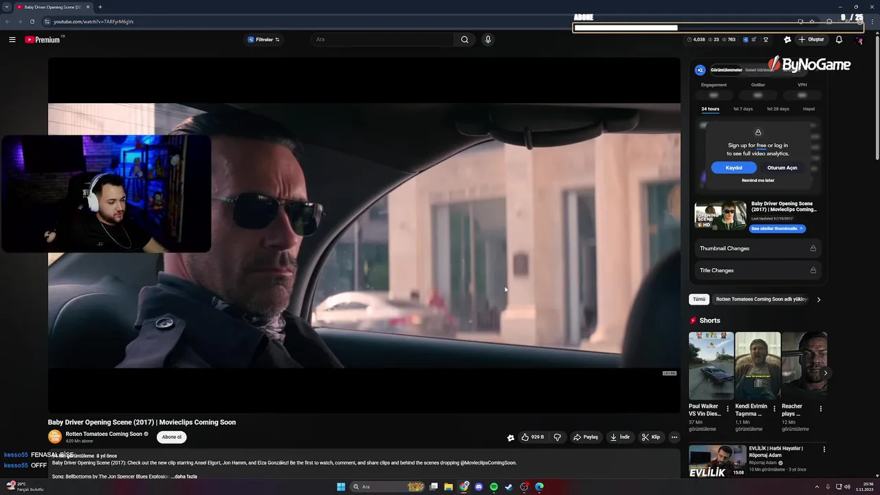Open the account avatar menu
Viewport: 880px width, 495px height.
pos(859,39)
